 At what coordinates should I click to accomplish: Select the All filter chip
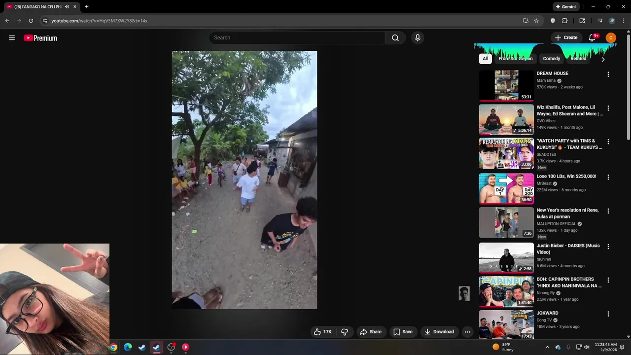click(x=485, y=59)
